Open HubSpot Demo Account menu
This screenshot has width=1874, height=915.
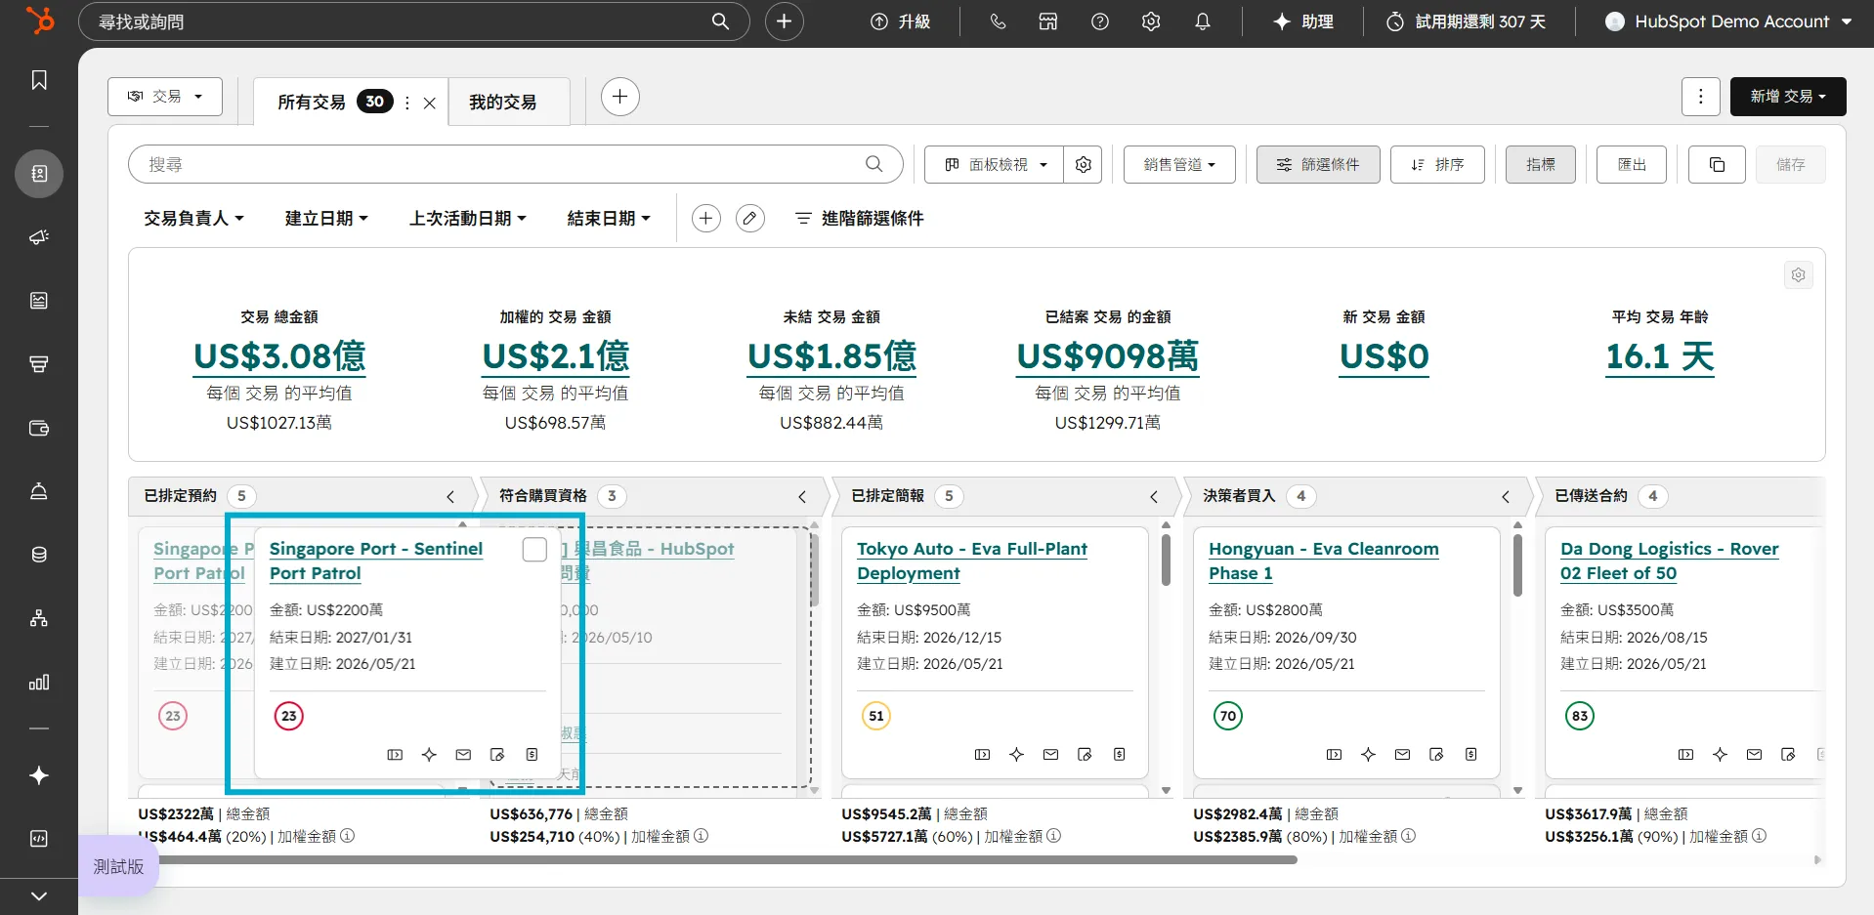pos(1728,21)
